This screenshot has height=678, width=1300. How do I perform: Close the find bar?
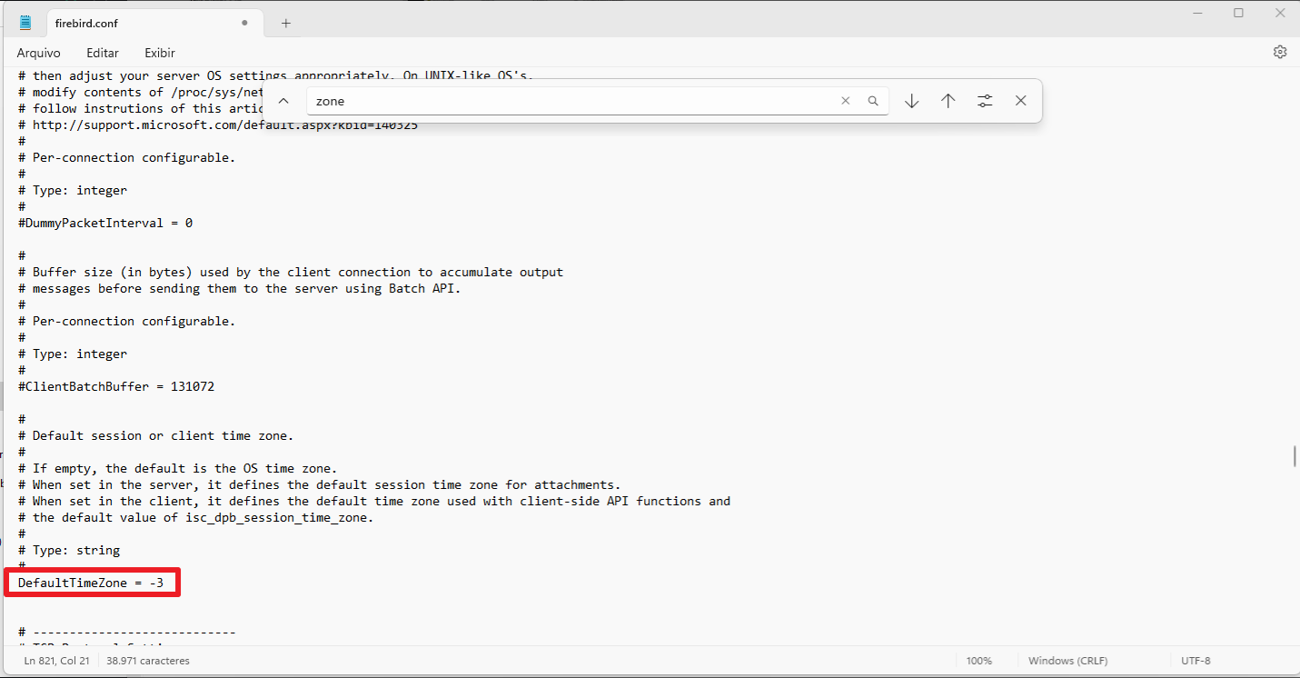pos(1021,101)
